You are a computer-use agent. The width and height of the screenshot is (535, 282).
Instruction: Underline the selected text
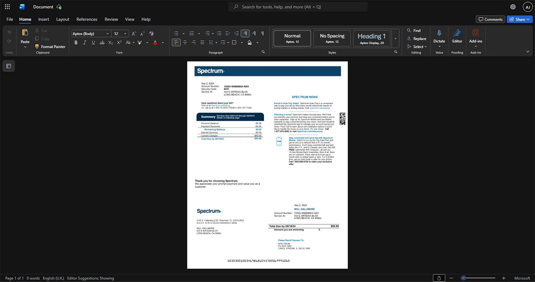coord(93,42)
